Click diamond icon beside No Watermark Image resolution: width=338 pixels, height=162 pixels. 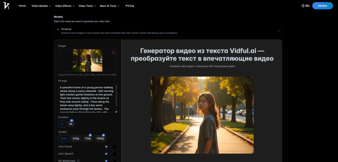coord(106,161)
